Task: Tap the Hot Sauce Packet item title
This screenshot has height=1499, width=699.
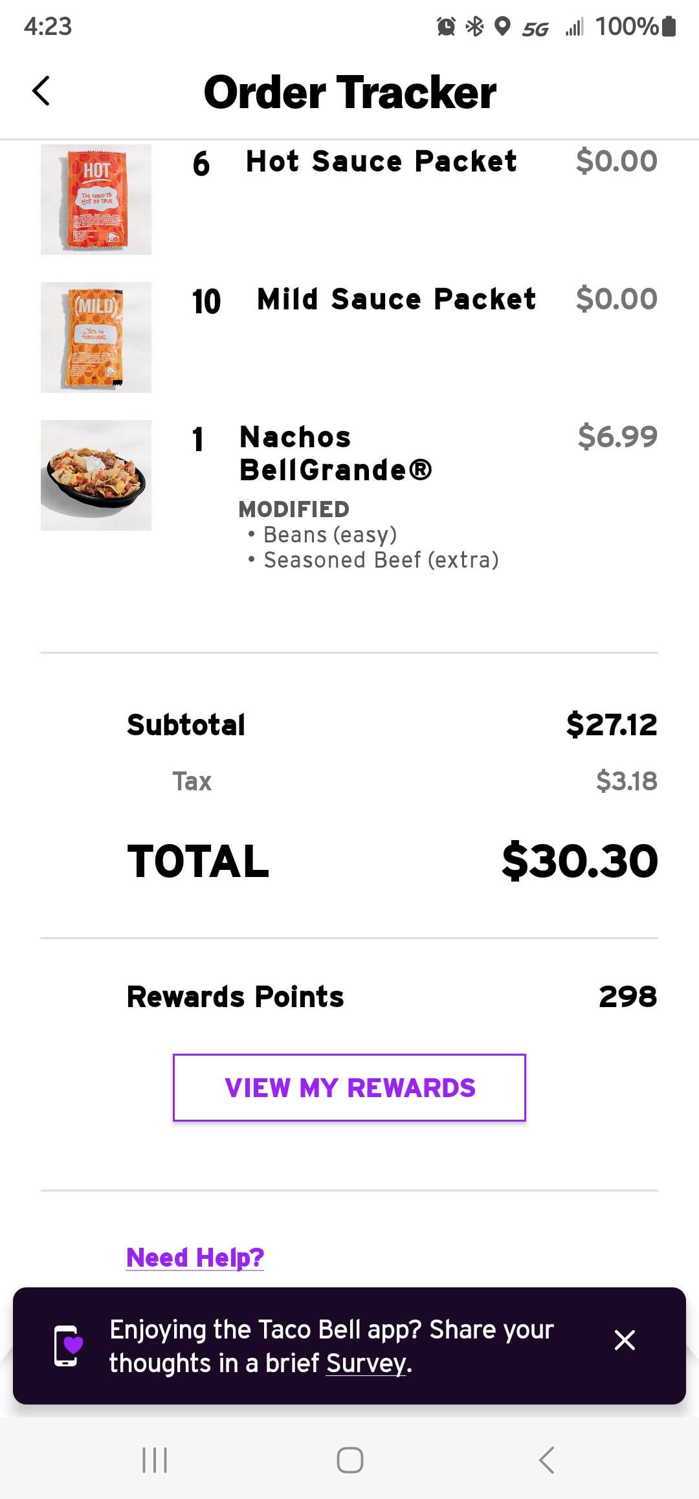Action: (x=381, y=161)
